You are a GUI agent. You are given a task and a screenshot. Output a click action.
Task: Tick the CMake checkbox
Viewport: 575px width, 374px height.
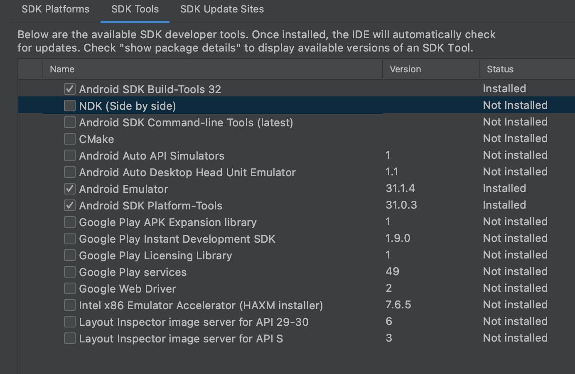pos(70,139)
